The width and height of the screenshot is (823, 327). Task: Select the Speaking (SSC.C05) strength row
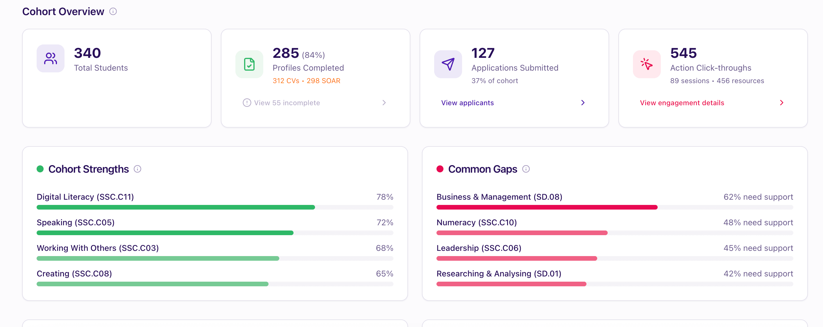pyautogui.click(x=215, y=227)
